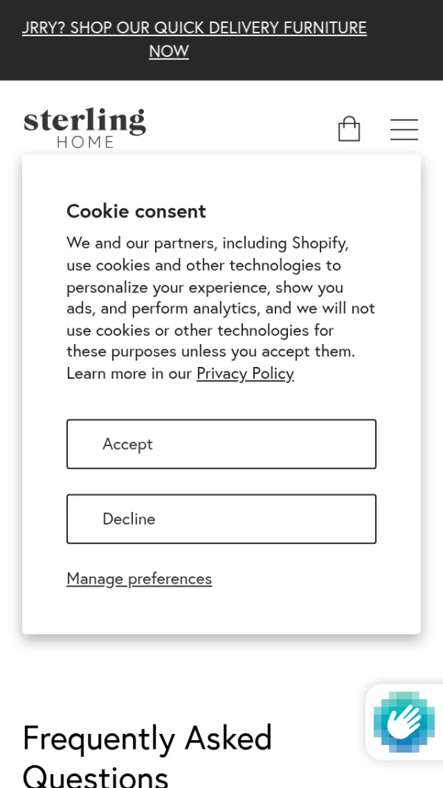The image size is (443, 788).
Task: Go to the Sterling Home logo homepage
Action: point(85,128)
